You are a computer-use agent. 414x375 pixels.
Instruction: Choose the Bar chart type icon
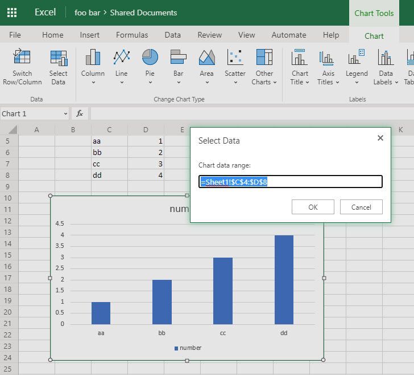click(x=179, y=57)
